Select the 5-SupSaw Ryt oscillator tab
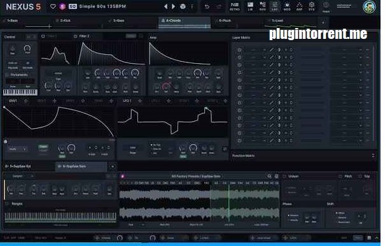The image size is (385, 246). [29, 166]
